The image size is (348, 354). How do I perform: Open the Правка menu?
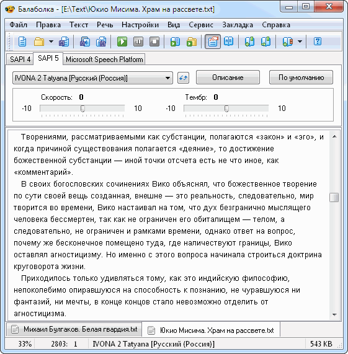[x=48, y=25]
